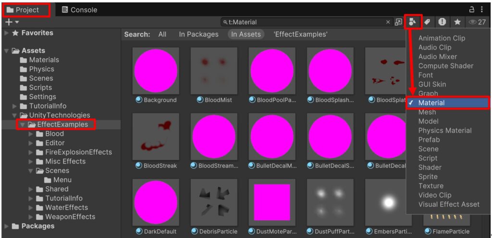
Task: Open the panel's three-dot options menu
Action: pyautogui.click(x=482, y=10)
